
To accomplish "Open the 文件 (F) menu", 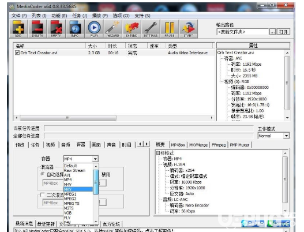I will click(19, 16).
